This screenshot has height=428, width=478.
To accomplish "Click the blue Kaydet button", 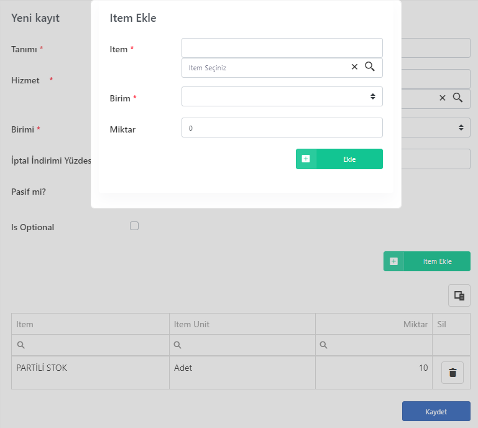I will tap(436, 411).
